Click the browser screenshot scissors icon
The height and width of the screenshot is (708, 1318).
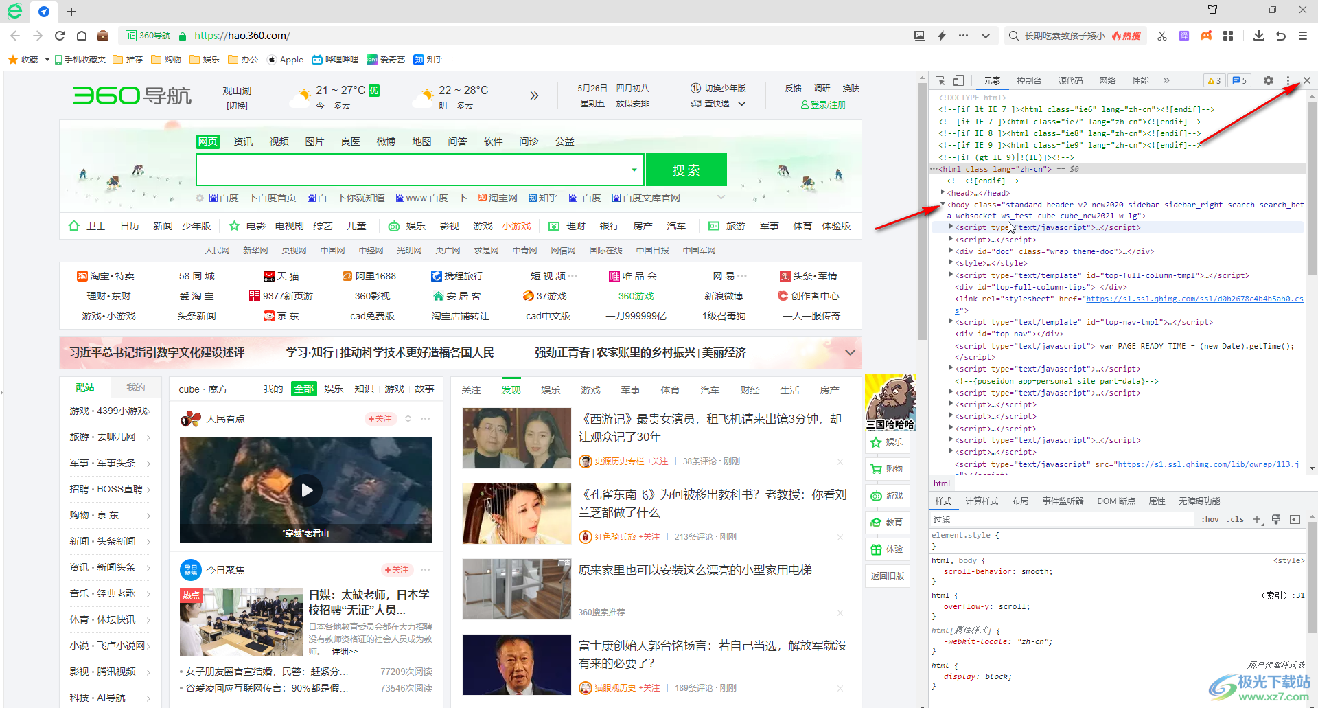point(1162,36)
